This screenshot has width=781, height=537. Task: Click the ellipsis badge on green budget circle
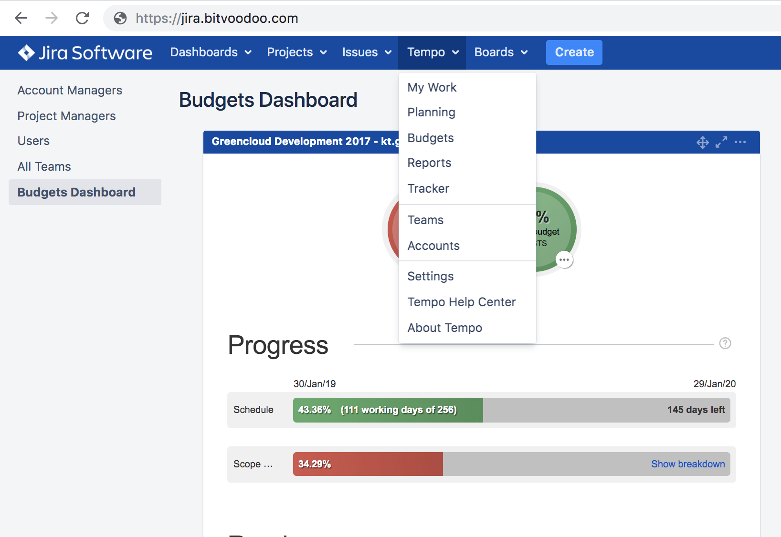click(564, 260)
